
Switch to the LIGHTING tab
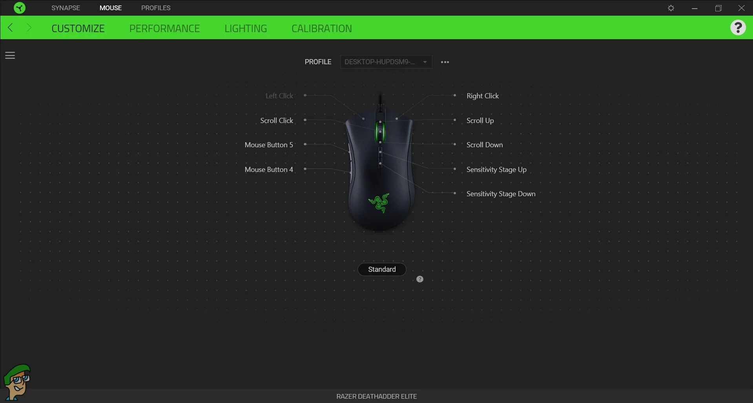pyautogui.click(x=246, y=29)
